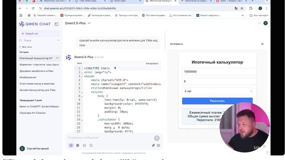The image size is (285, 160).
Task: Open the Счастливая въезд в квартиру chat
Action: [x=37, y=84]
